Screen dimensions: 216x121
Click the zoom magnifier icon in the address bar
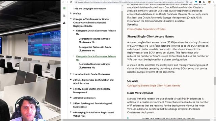point(187,2)
